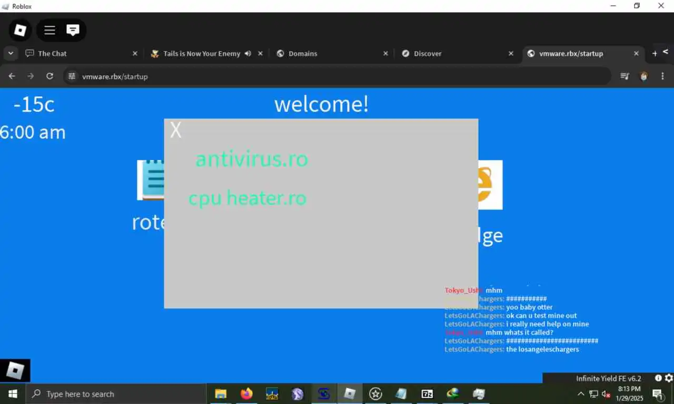Open the orange edge browser icon
The image size is (674, 404).
490,185
